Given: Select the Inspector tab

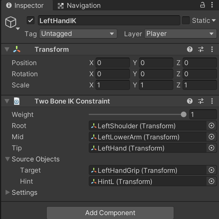Looking at the screenshot, I should 25,6.
